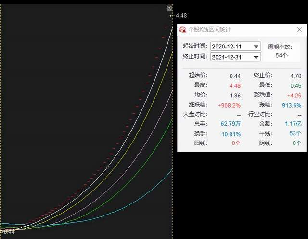This screenshot has width=308, height=239.
Task: Click the 最高 value 4.48 in dialog
Action: [x=235, y=85]
